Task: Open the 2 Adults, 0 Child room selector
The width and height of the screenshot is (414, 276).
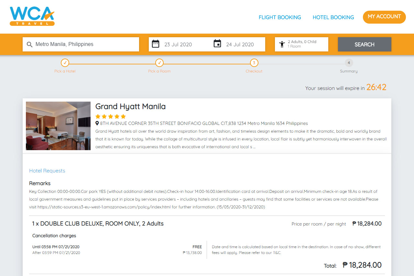Action: pyautogui.click(x=301, y=44)
